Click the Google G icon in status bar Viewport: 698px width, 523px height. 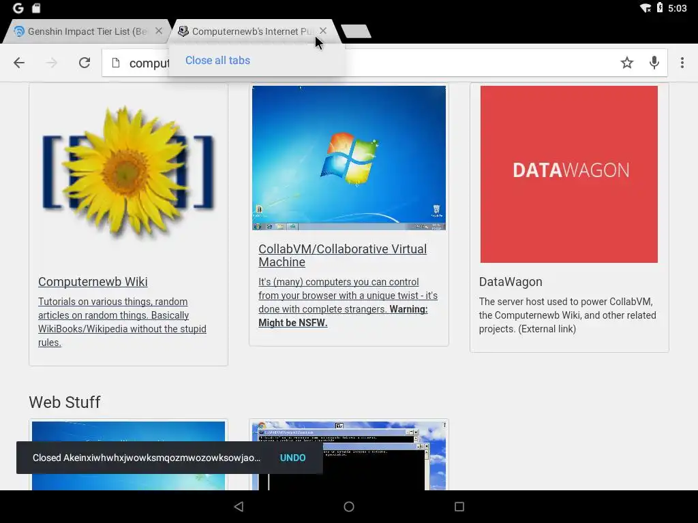point(18,8)
